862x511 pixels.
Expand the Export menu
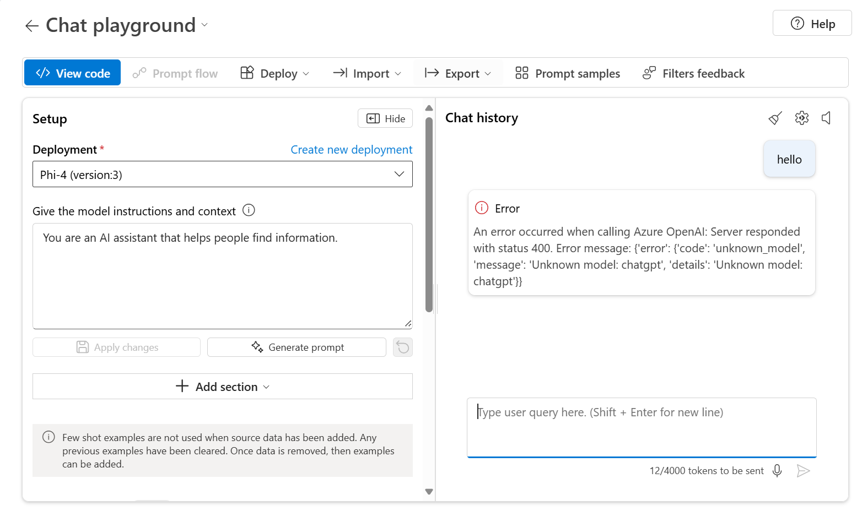[458, 73]
